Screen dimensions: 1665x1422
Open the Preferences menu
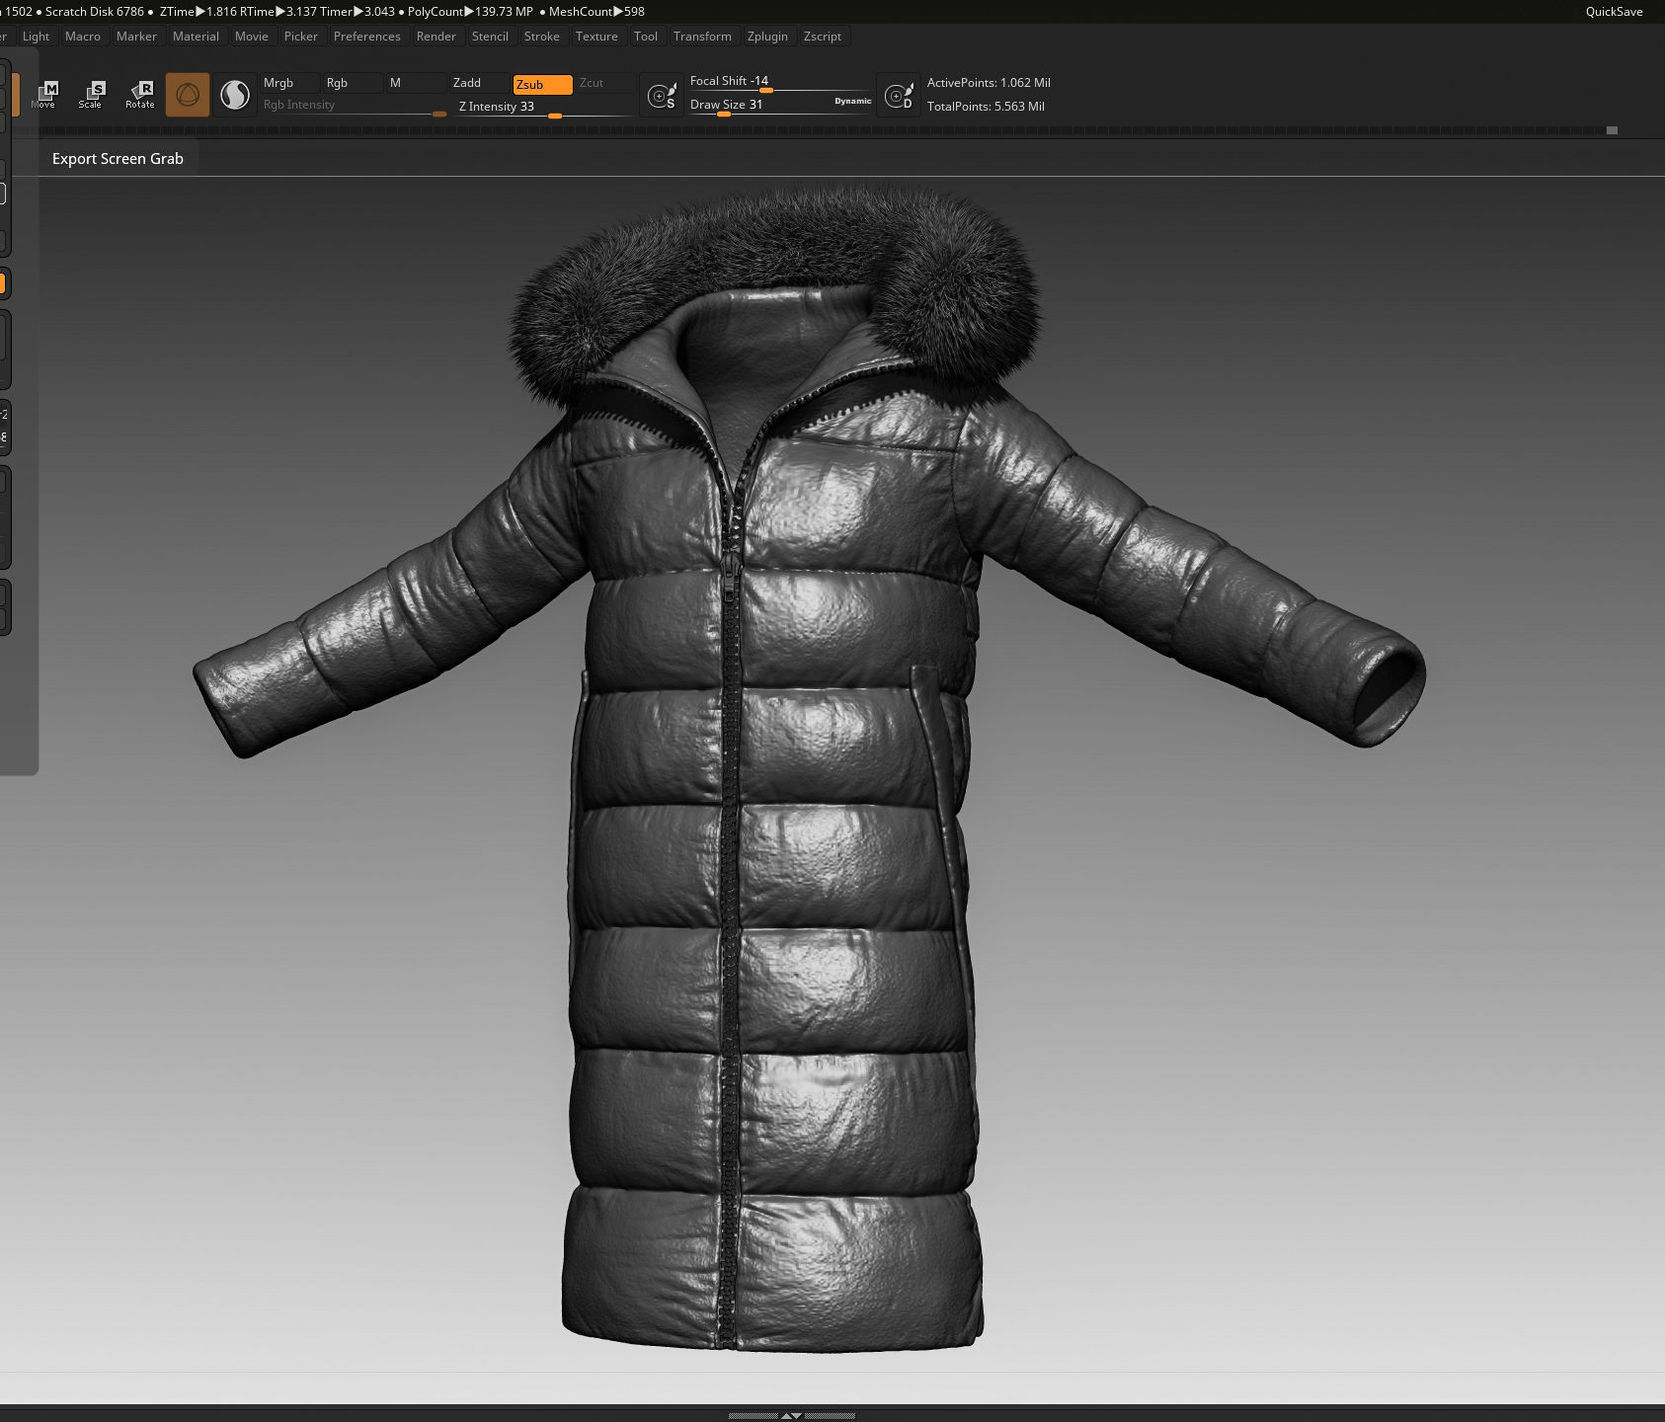367,37
